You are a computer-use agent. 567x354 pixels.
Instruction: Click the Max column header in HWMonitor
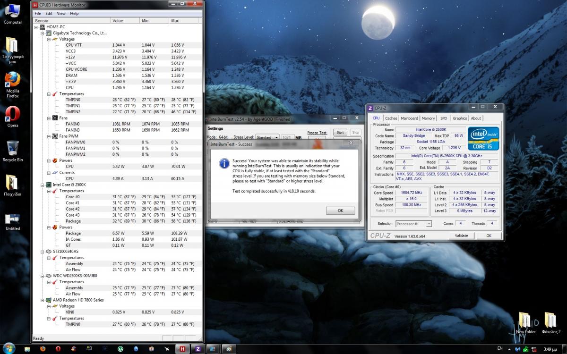tap(185, 21)
